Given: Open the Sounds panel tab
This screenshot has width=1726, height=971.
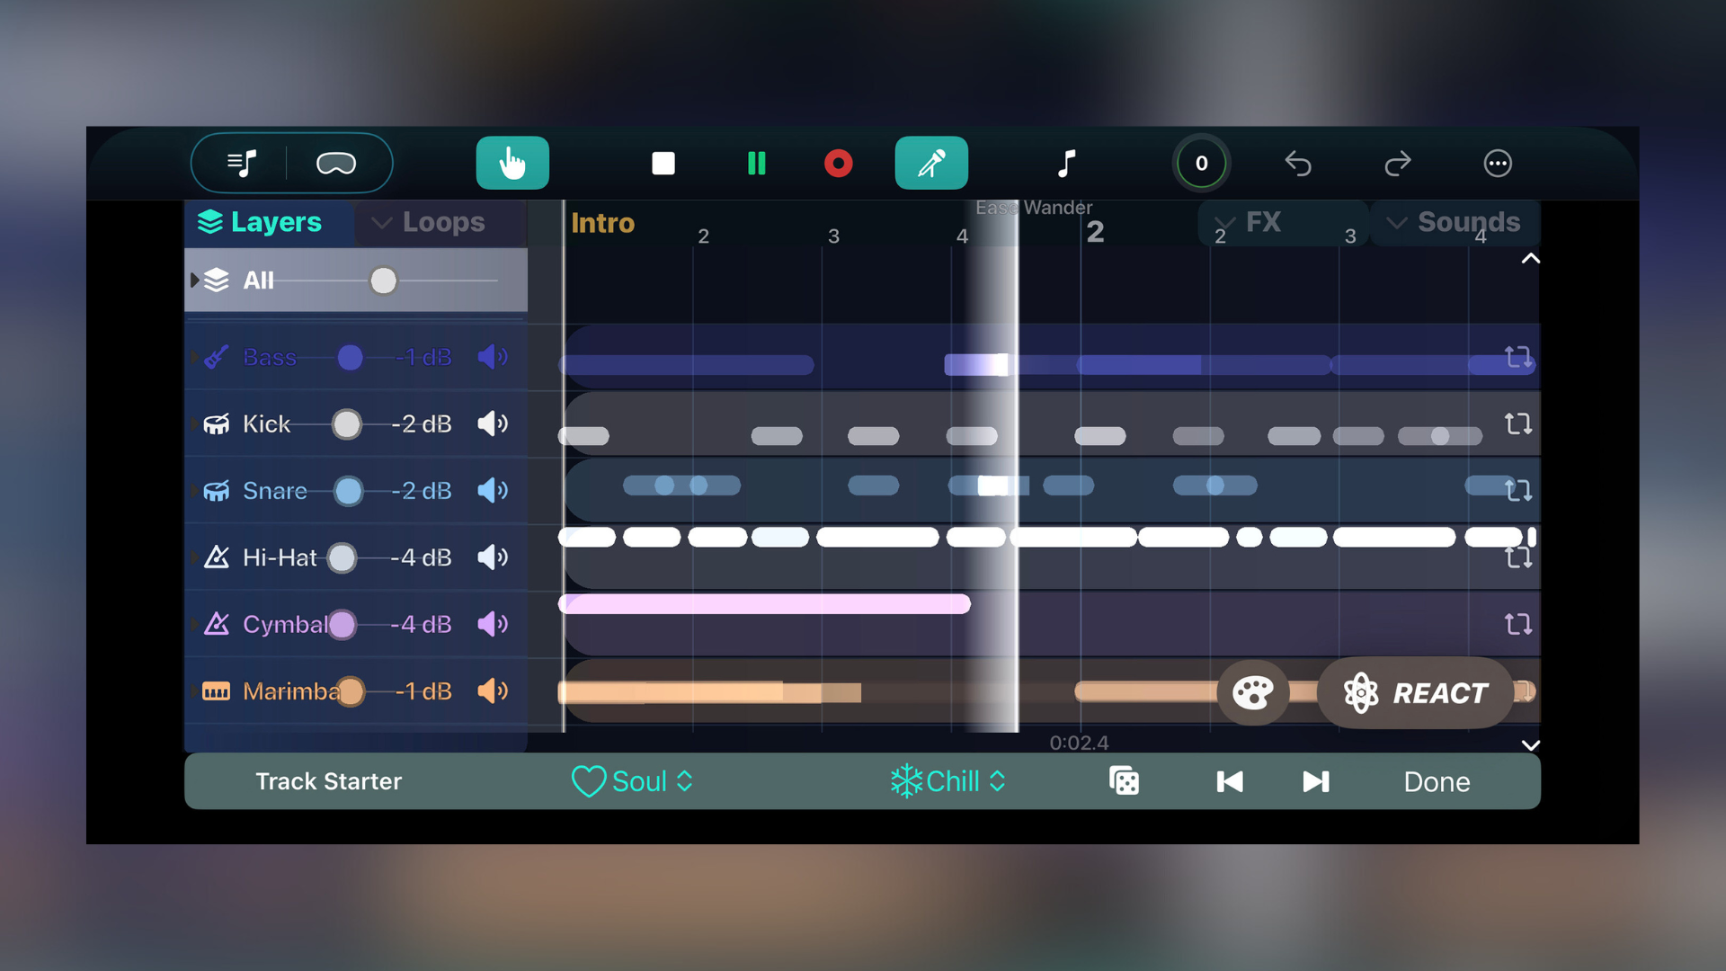Looking at the screenshot, I should coord(1454,222).
